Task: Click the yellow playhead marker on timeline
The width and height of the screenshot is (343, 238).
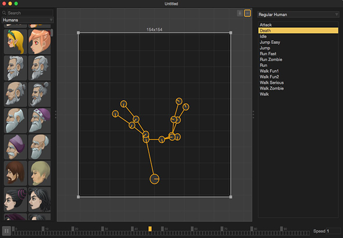Action: pyautogui.click(x=150, y=229)
